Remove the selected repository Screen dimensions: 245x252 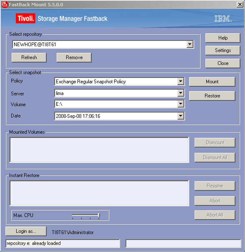(74, 57)
